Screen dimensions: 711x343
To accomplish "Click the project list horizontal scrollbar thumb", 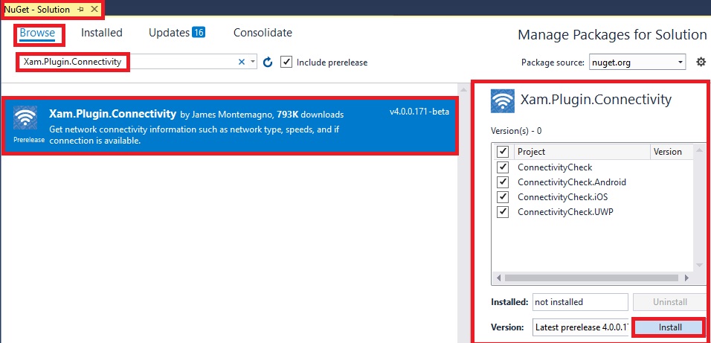I will 591,278.
